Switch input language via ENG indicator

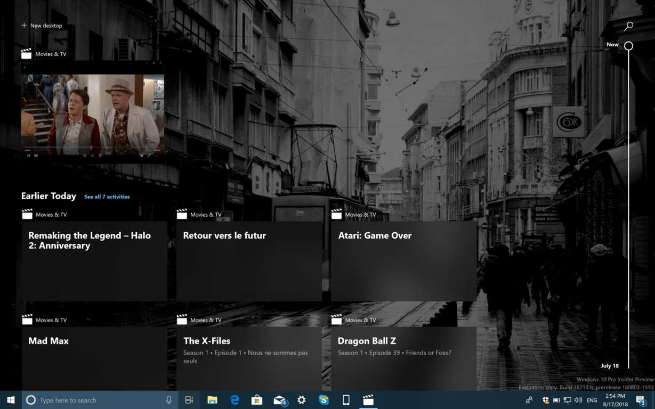[x=592, y=400]
